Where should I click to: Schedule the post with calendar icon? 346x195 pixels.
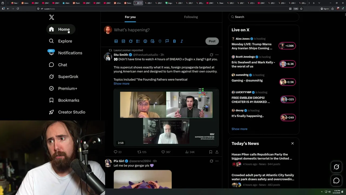152,41
